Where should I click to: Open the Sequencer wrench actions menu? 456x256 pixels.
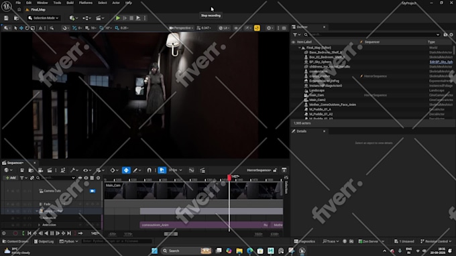coord(74,170)
